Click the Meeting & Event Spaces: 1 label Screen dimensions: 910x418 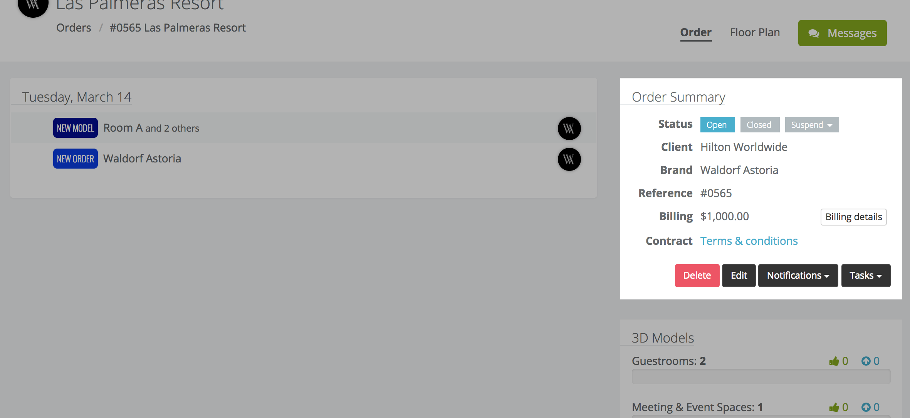pyautogui.click(x=697, y=407)
